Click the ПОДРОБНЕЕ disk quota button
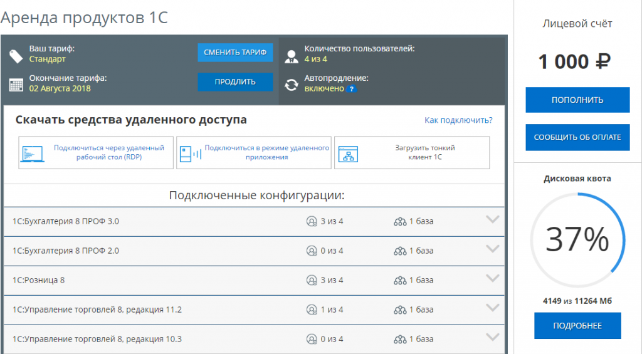This screenshot has height=354, width=642. (577, 326)
